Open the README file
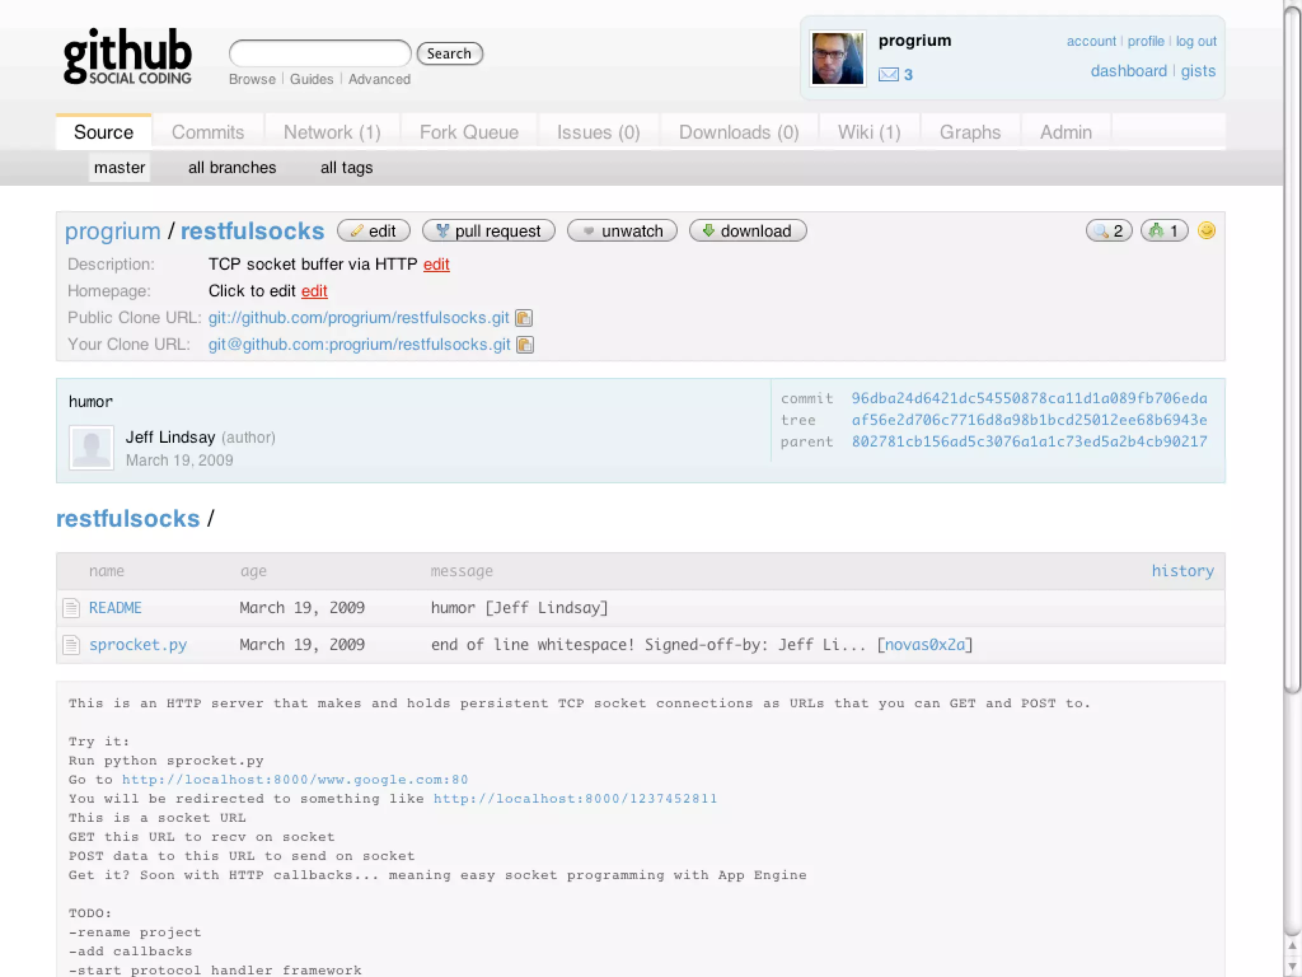 (115, 608)
